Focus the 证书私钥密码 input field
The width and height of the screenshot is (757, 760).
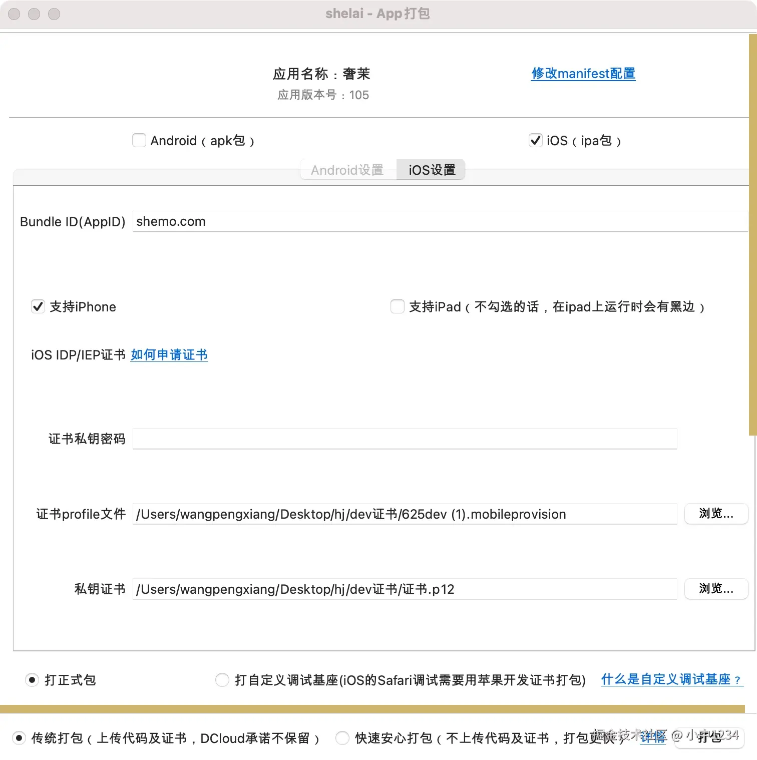click(405, 439)
